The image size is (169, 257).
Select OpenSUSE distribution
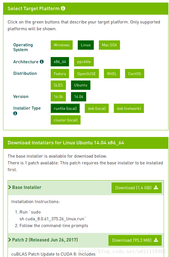[x=86, y=74]
